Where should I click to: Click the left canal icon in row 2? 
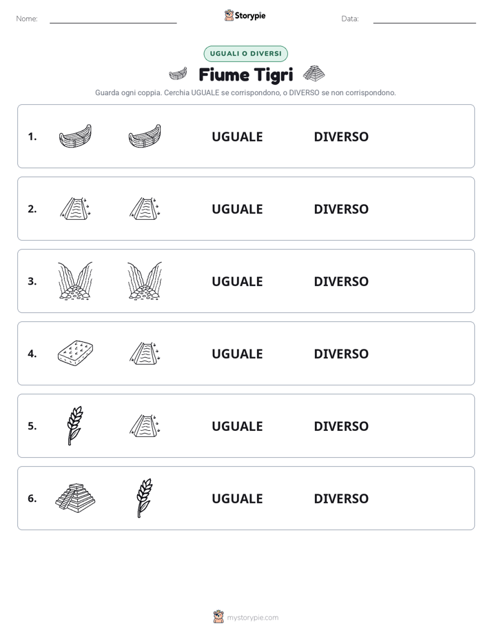(x=75, y=208)
